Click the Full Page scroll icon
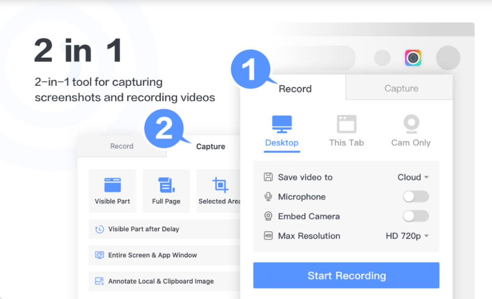This screenshot has height=299, width=492. (166, 185)
